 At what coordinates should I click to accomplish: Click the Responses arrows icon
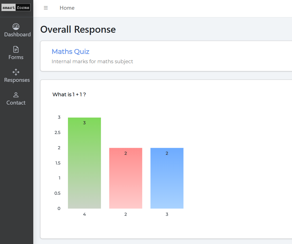pyautogui.click(x=16, y=72)
